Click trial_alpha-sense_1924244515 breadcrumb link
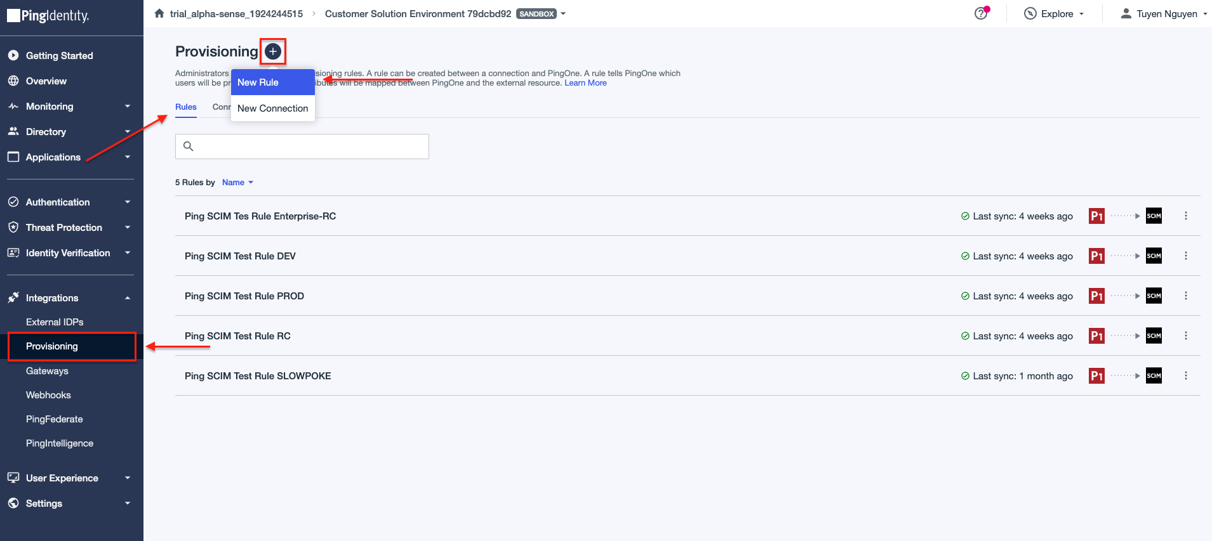The height and width of the screenshot is (541, 1212). tap(236, 14)
